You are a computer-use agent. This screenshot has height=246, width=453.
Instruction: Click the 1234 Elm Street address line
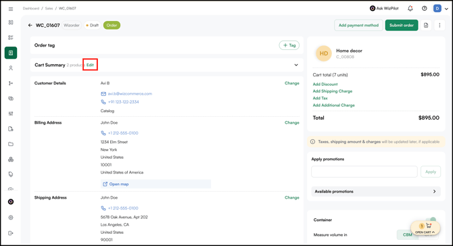coord(114,142)
